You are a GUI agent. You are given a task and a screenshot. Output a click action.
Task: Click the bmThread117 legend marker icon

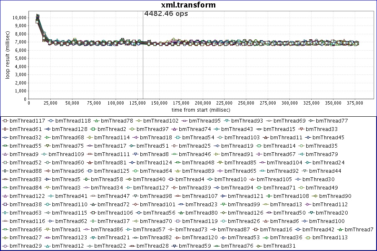(x=5, y=120)
